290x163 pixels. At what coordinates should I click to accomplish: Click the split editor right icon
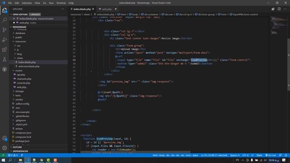tap(279, 9)
